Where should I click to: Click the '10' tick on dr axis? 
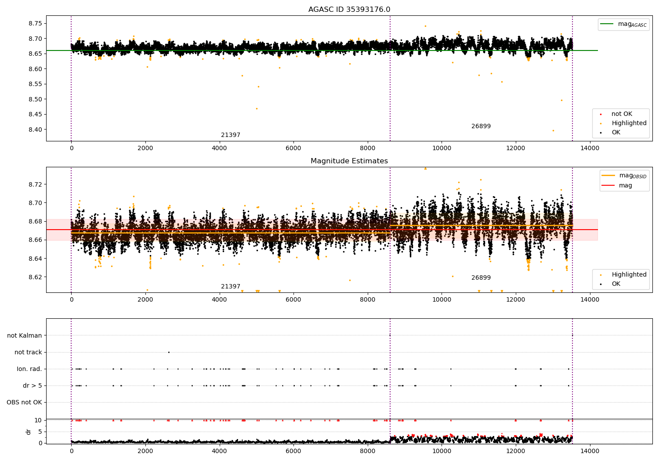coord(38,420)
